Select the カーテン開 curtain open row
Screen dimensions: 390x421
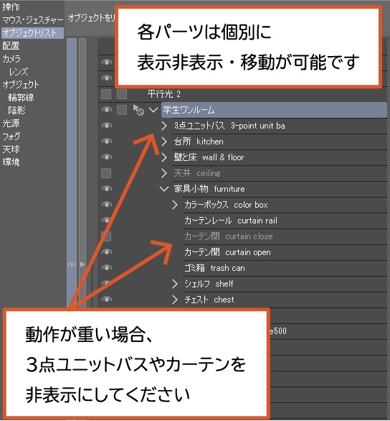coord(285,252)
